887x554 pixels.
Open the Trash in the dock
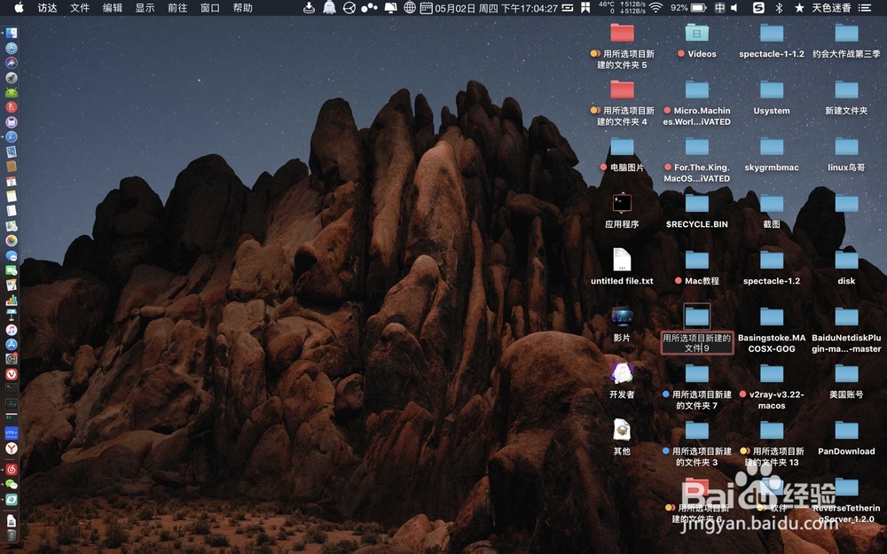pos(12,534)
